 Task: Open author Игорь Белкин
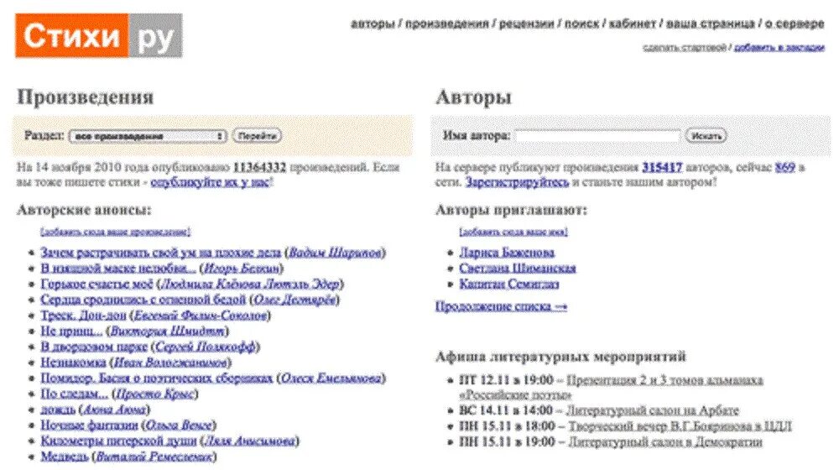(242, 268)
